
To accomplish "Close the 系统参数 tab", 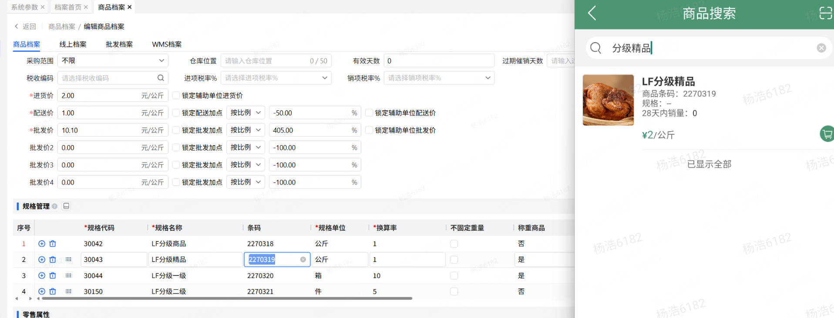I will point(42,7).
